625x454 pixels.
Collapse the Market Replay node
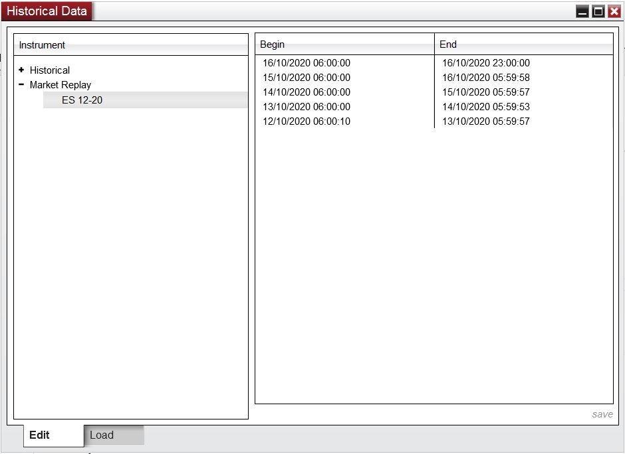pyautogui.click(x=21, y=84)
